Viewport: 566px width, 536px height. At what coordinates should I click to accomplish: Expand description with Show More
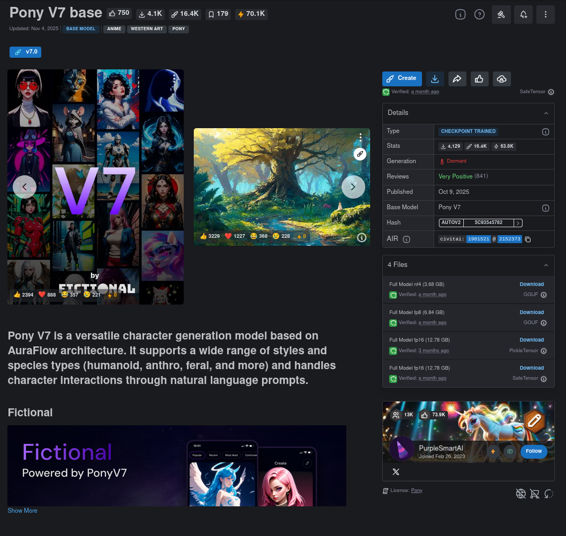pyautogui.click(x=22, y=511)
